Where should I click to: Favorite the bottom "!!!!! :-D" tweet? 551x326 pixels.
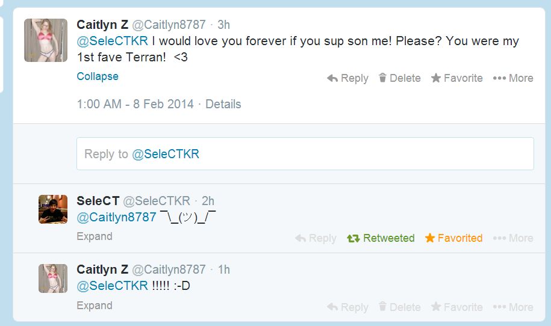coord(436,307)
